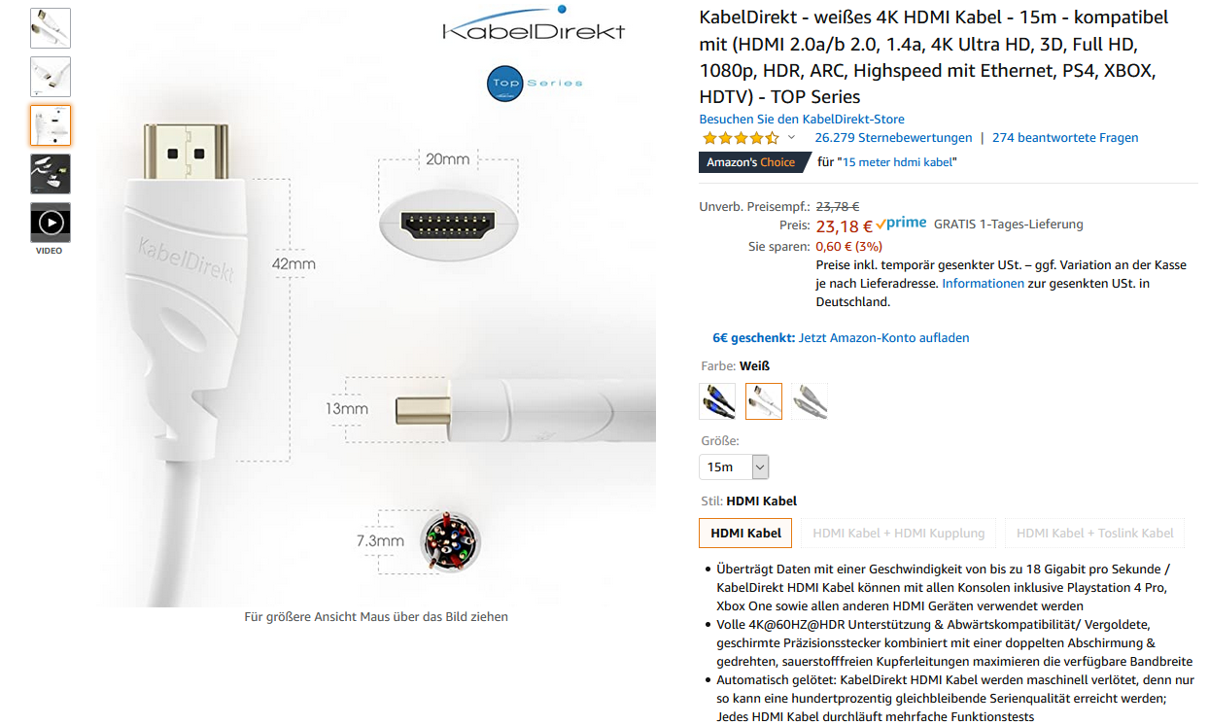The width and height of the screenshot is (1209, 725).
Task: Click the Prime logo next to the price
Action: click(x=901, y=223)
